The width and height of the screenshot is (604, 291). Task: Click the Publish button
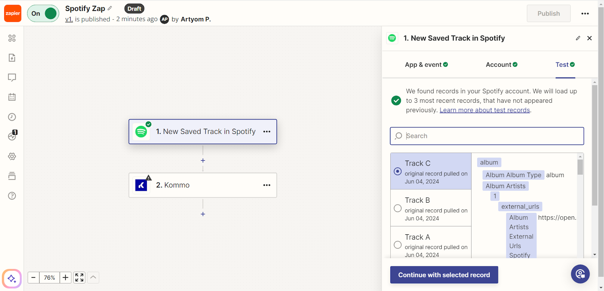click(x=549, y=13)
